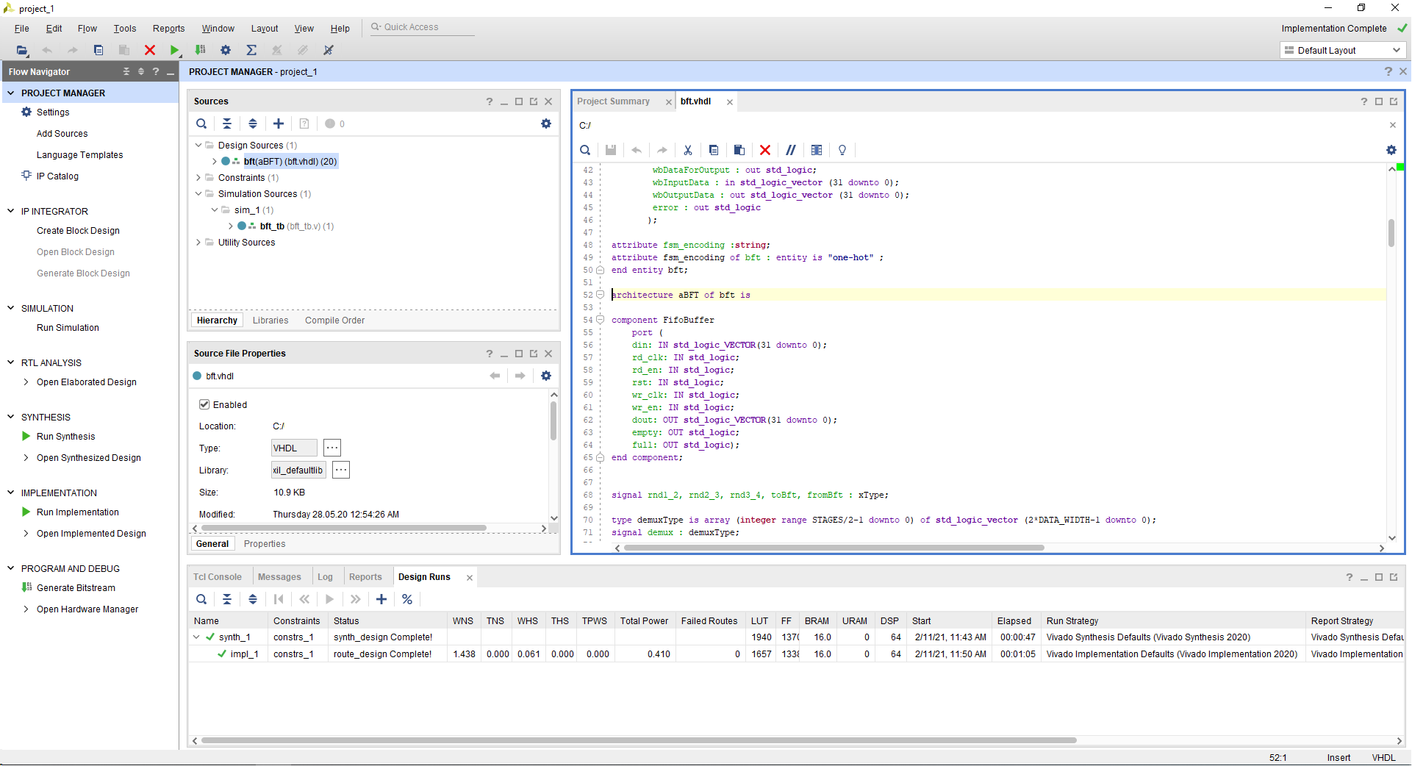Viewport: 1412px width, 766px height.
Task: Open Elaborated Design under RTL Analysis
Action: click(86, 382)
